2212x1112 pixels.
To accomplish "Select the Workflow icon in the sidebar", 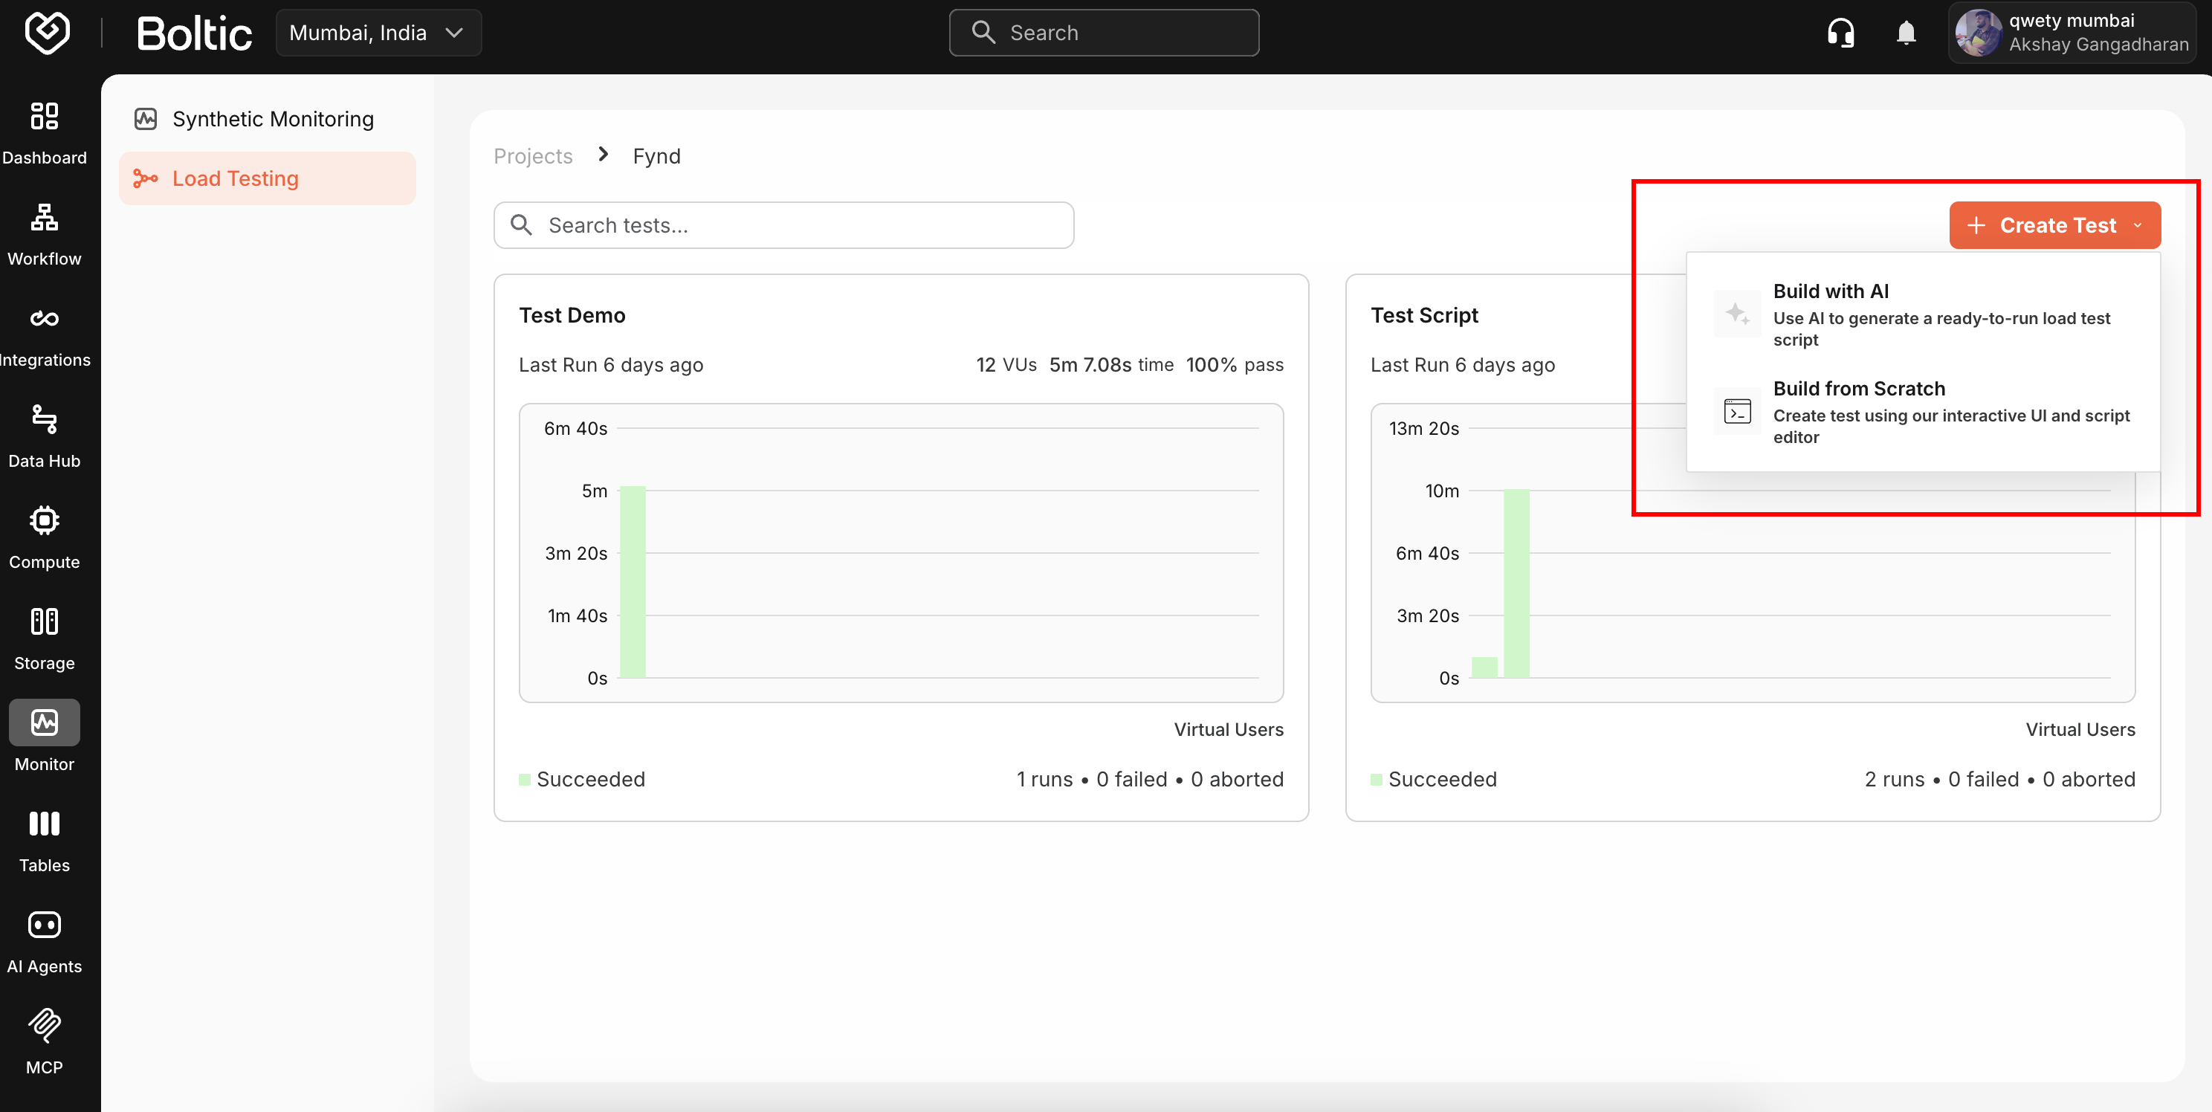I will (45, 232).
